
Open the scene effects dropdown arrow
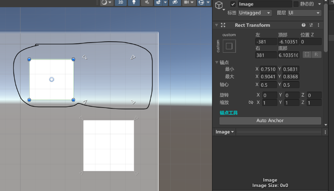[165, 3]
